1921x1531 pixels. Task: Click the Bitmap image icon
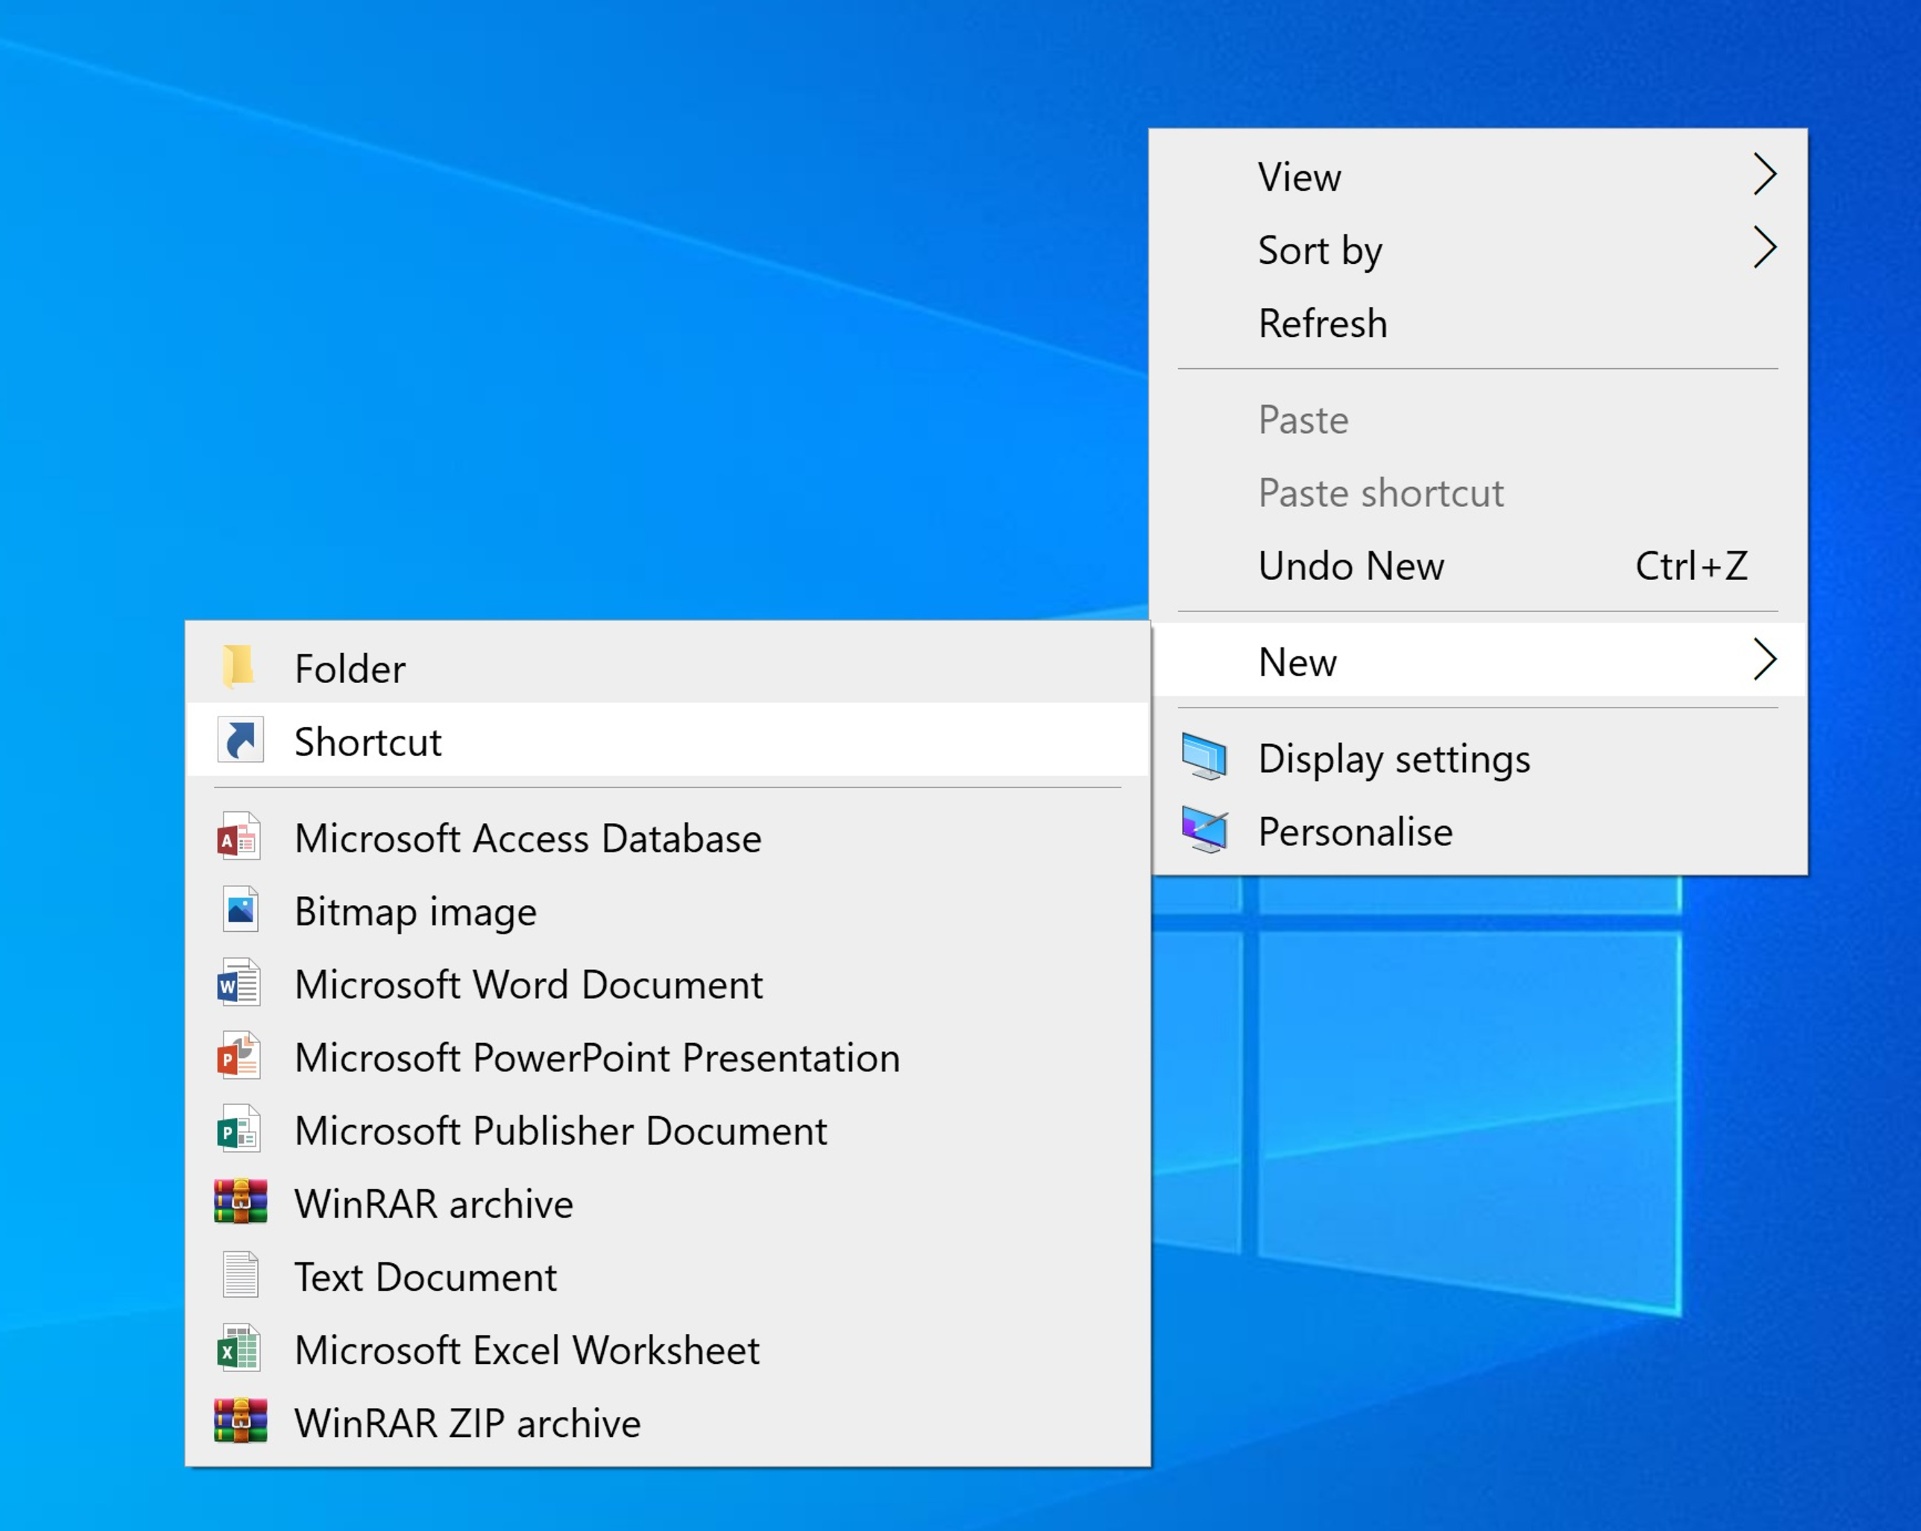click(241, 910)
